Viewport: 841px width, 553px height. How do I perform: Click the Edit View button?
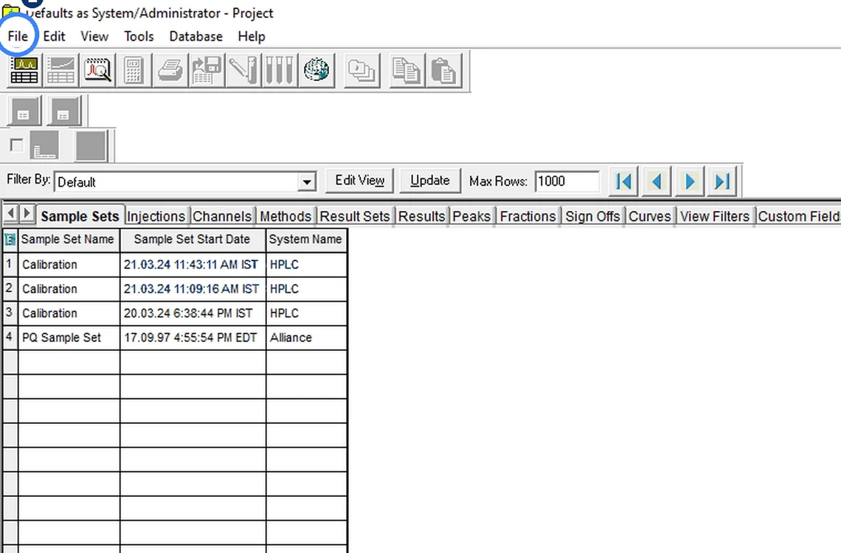(x=360, y=181)
